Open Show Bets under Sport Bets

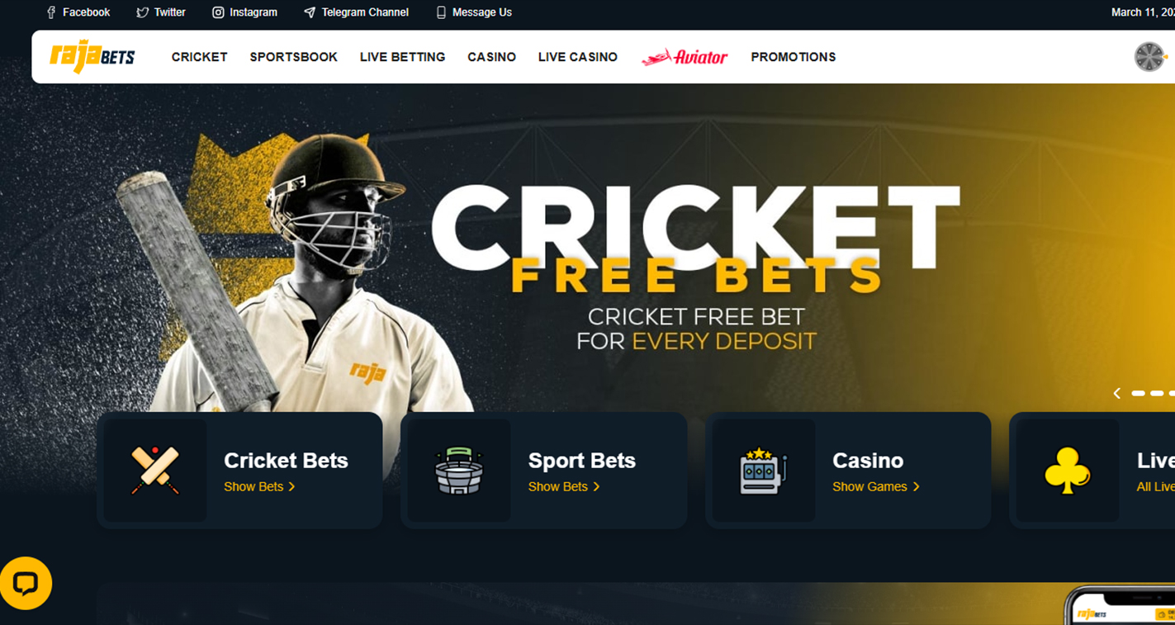pyautogui.click(x=564, y=486)
